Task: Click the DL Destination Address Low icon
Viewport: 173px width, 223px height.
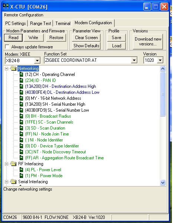Action: pyautogui.click(x=21, y=92)
